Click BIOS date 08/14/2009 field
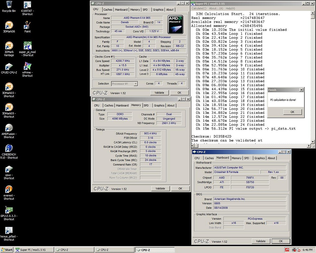Viewport: 316px width, 253px height. (x=250, y=208)
